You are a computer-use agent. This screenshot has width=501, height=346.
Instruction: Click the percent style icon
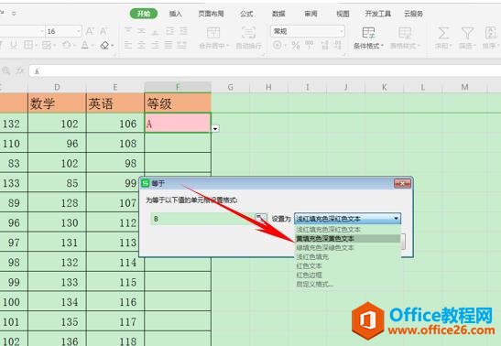pyautogui.click(x=296, y=46)
